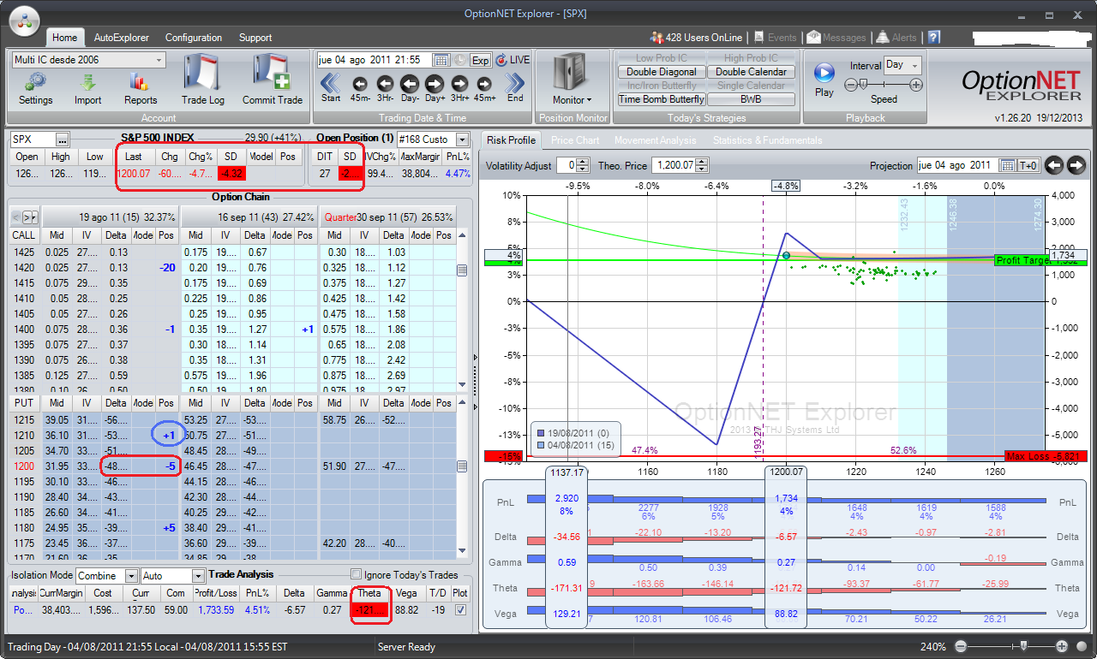Image resolution: width=1097 pixels, height=659 pixels.
Task: Toggle the LIVE mode indicator
Action: pyautogui.click(x=514, y=60)
